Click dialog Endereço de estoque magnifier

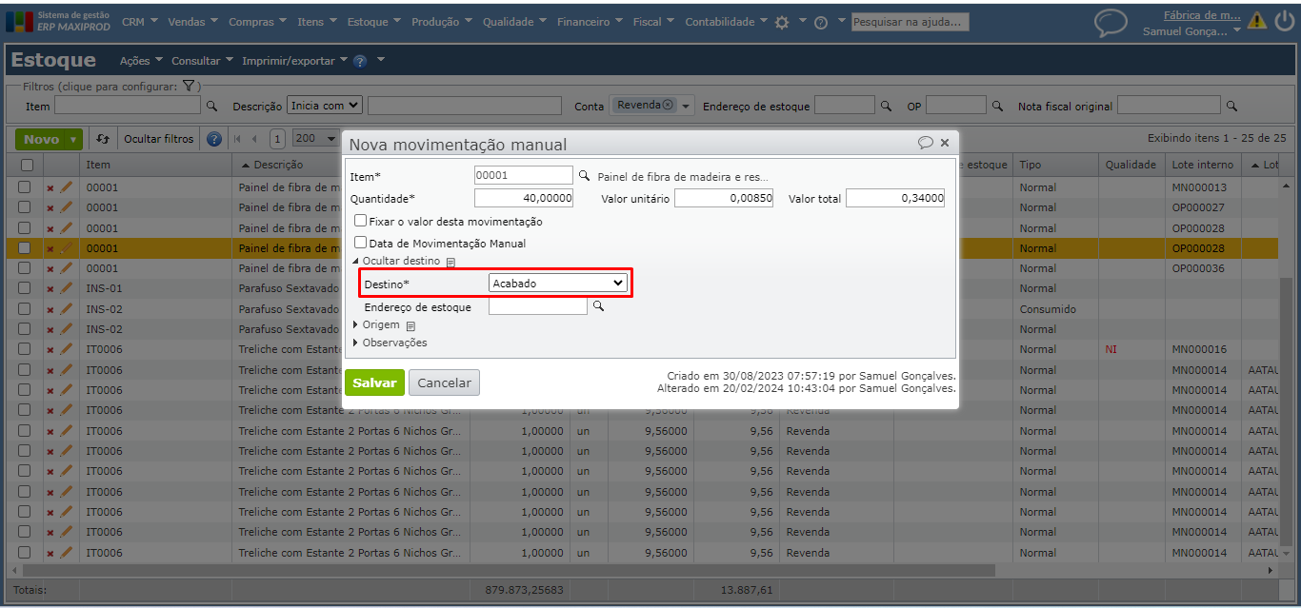click(599, 306)
